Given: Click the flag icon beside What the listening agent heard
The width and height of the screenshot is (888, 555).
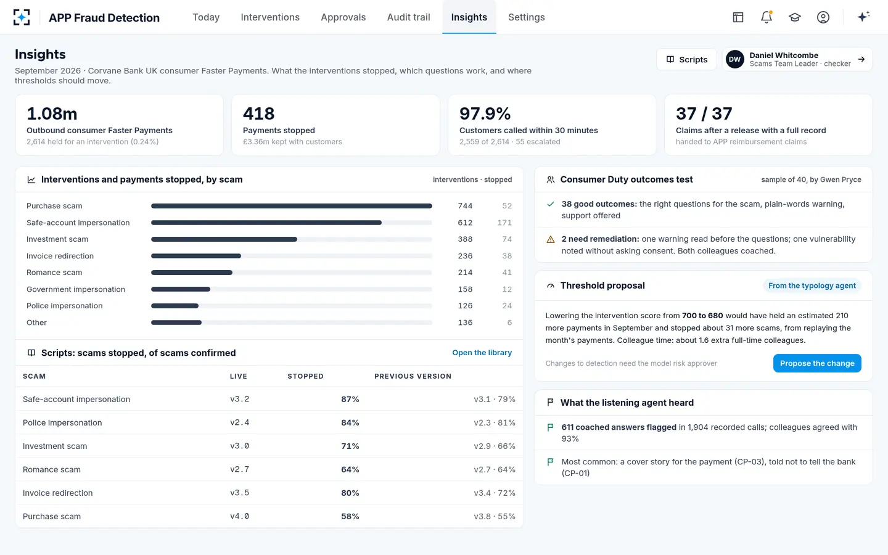Looking at the screenshot, I should point(551,403).
